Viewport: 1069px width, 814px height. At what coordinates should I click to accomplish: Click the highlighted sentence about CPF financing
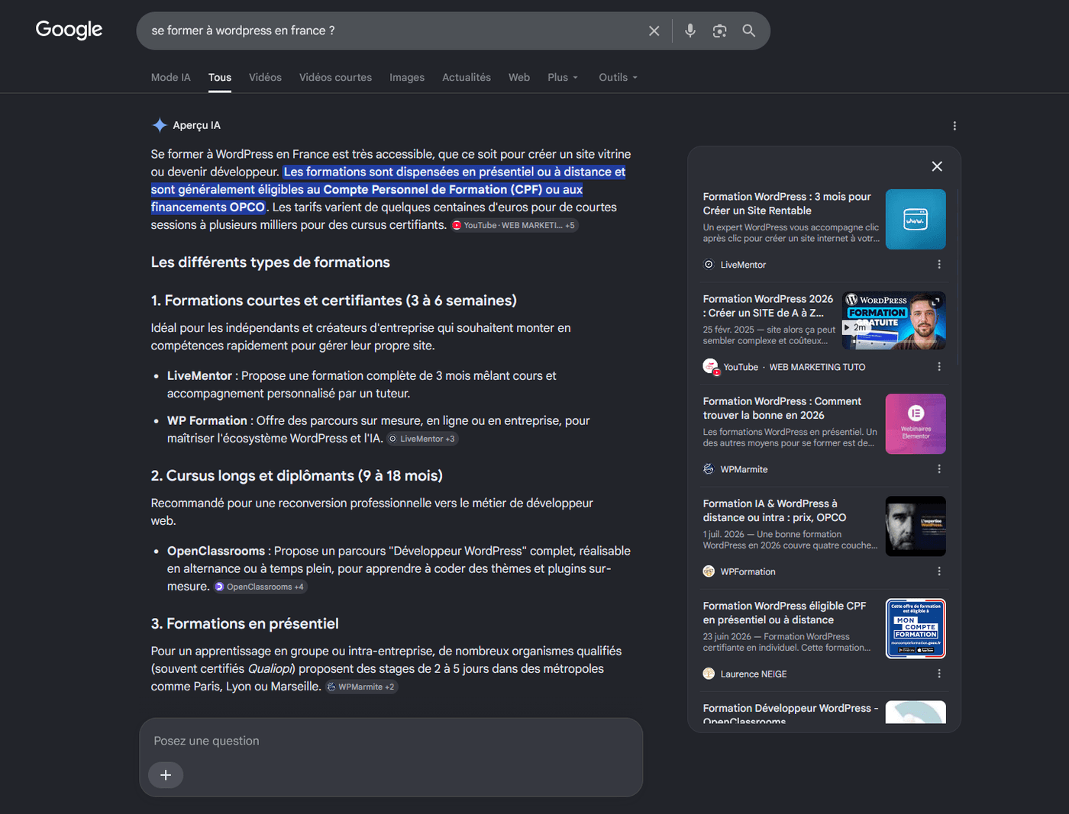389,189
